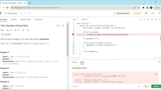Screen dimensions: 161x90
Task: Dislike the problem with thumbs down
Action: click(x=17, y=30)
